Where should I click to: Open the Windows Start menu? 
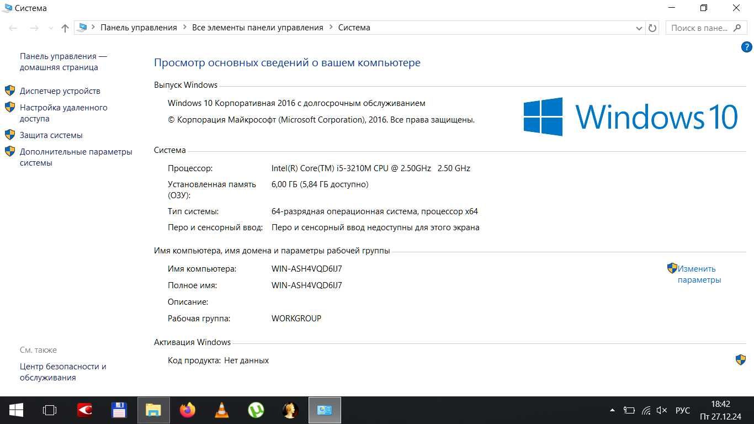[x=16, y=410]
